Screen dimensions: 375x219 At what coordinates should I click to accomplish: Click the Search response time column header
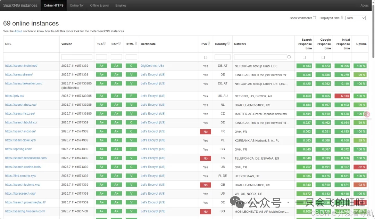[x=305, y=44]
